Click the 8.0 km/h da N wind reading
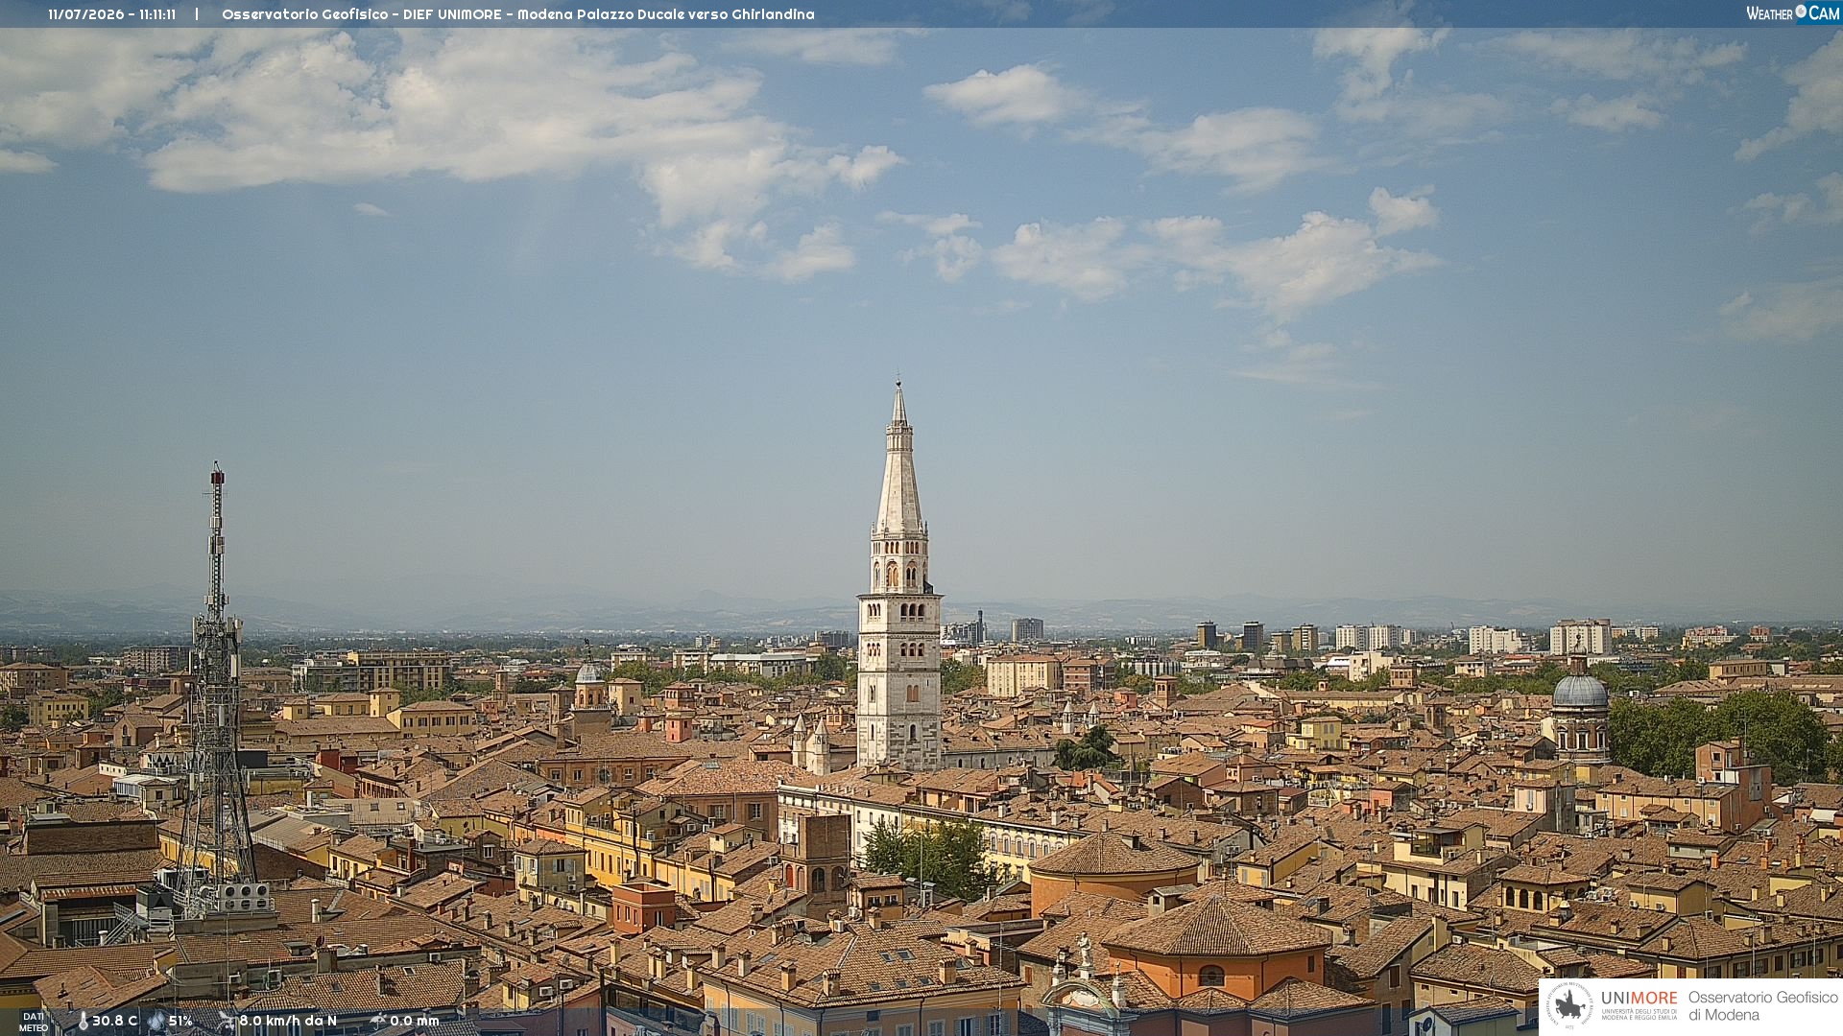 click(288, 1021)
